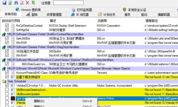The width and height of the screenshot is (178, 107).
Task: Uncheck the 360UDiskGuard Ico entry
Action: 7,64
